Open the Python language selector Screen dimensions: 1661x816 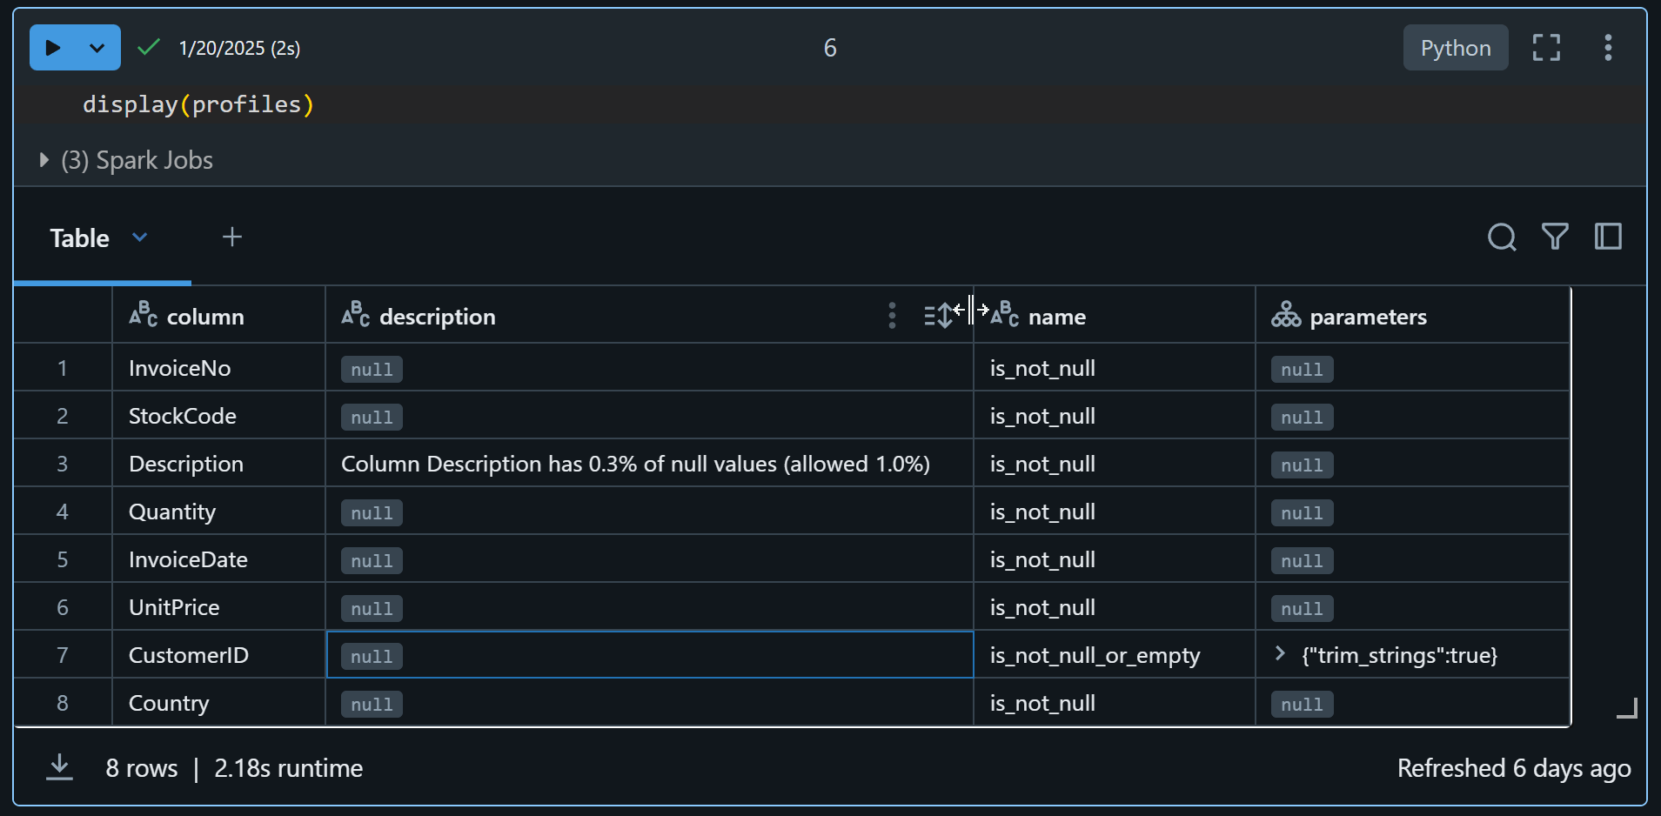[1454, 48]
